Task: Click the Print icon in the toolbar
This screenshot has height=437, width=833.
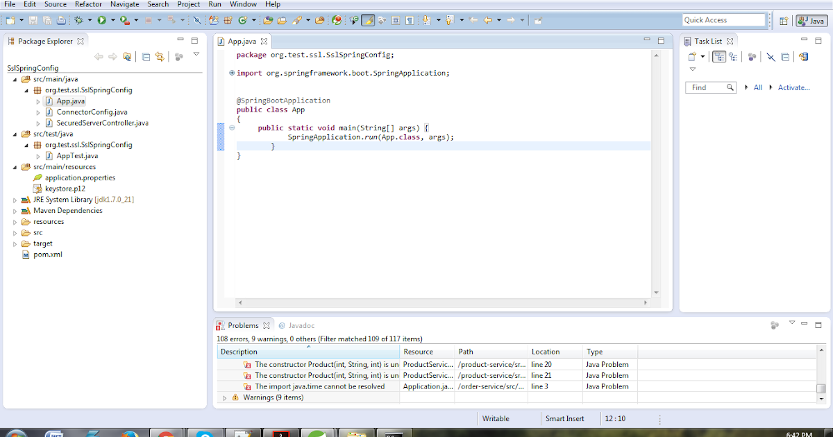Action: (61, 20)
